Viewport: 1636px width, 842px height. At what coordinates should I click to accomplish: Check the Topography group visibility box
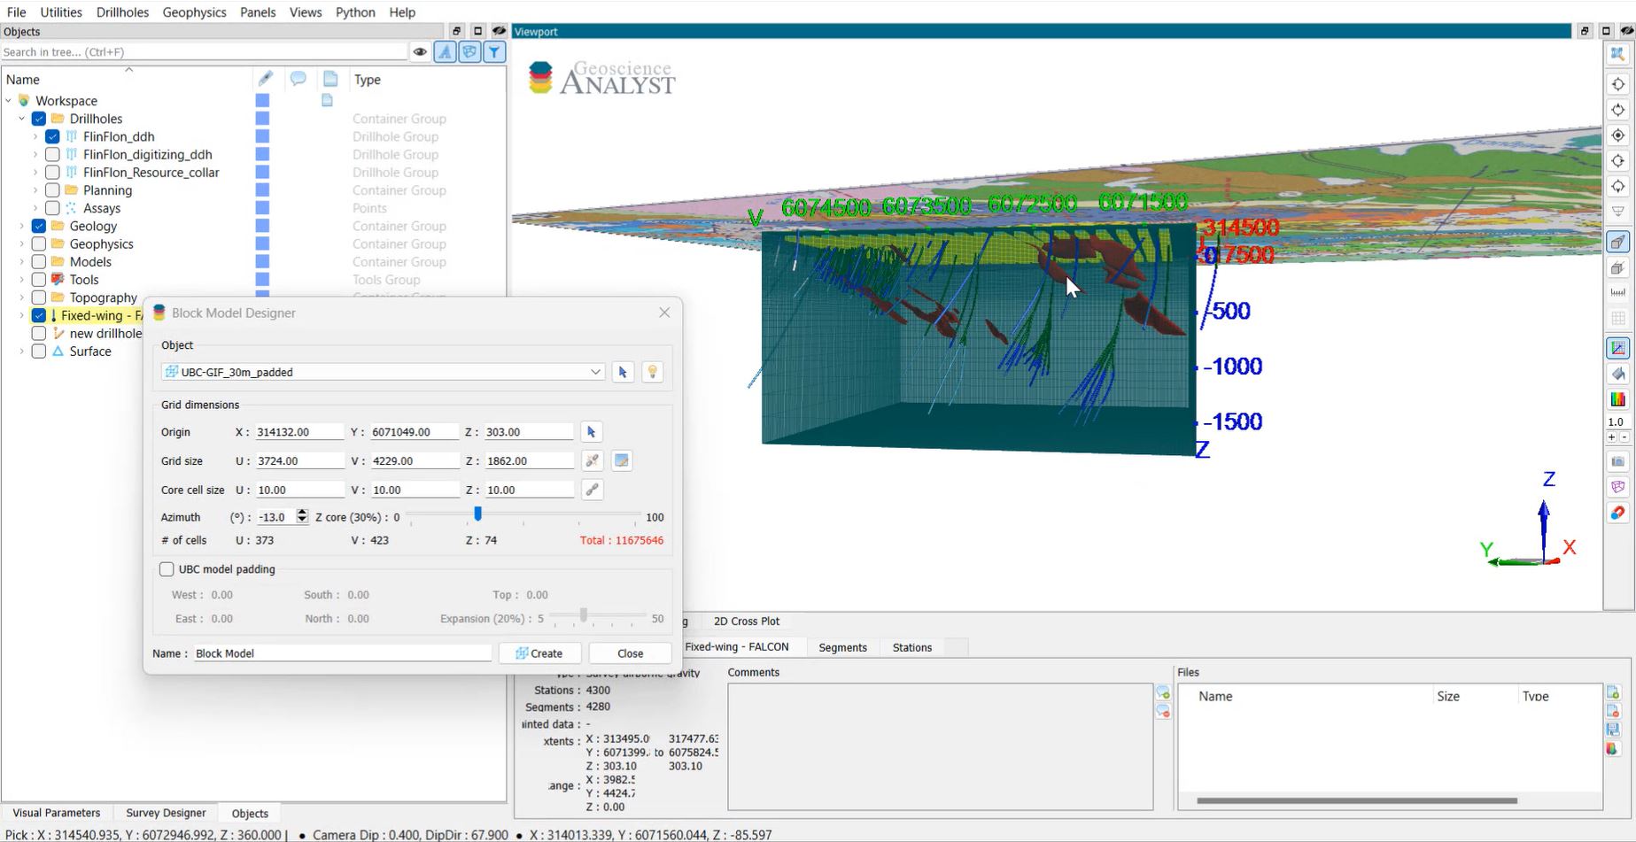click(39, 297)
